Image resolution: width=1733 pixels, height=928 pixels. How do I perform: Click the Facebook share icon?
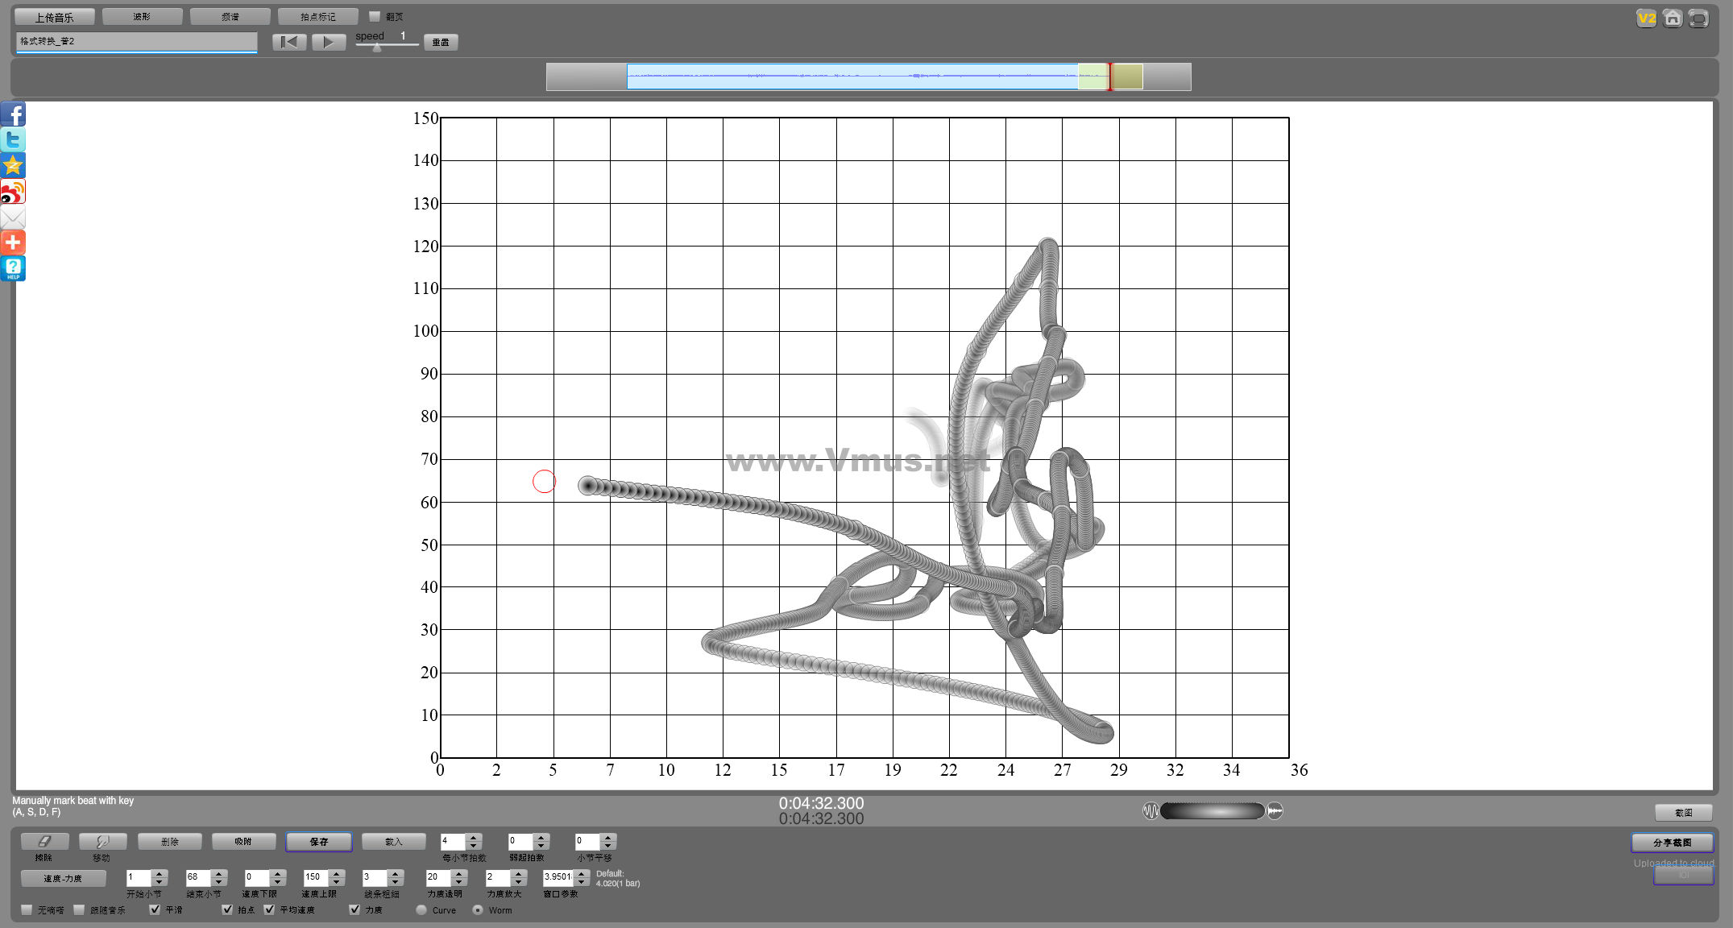(13, 114)
